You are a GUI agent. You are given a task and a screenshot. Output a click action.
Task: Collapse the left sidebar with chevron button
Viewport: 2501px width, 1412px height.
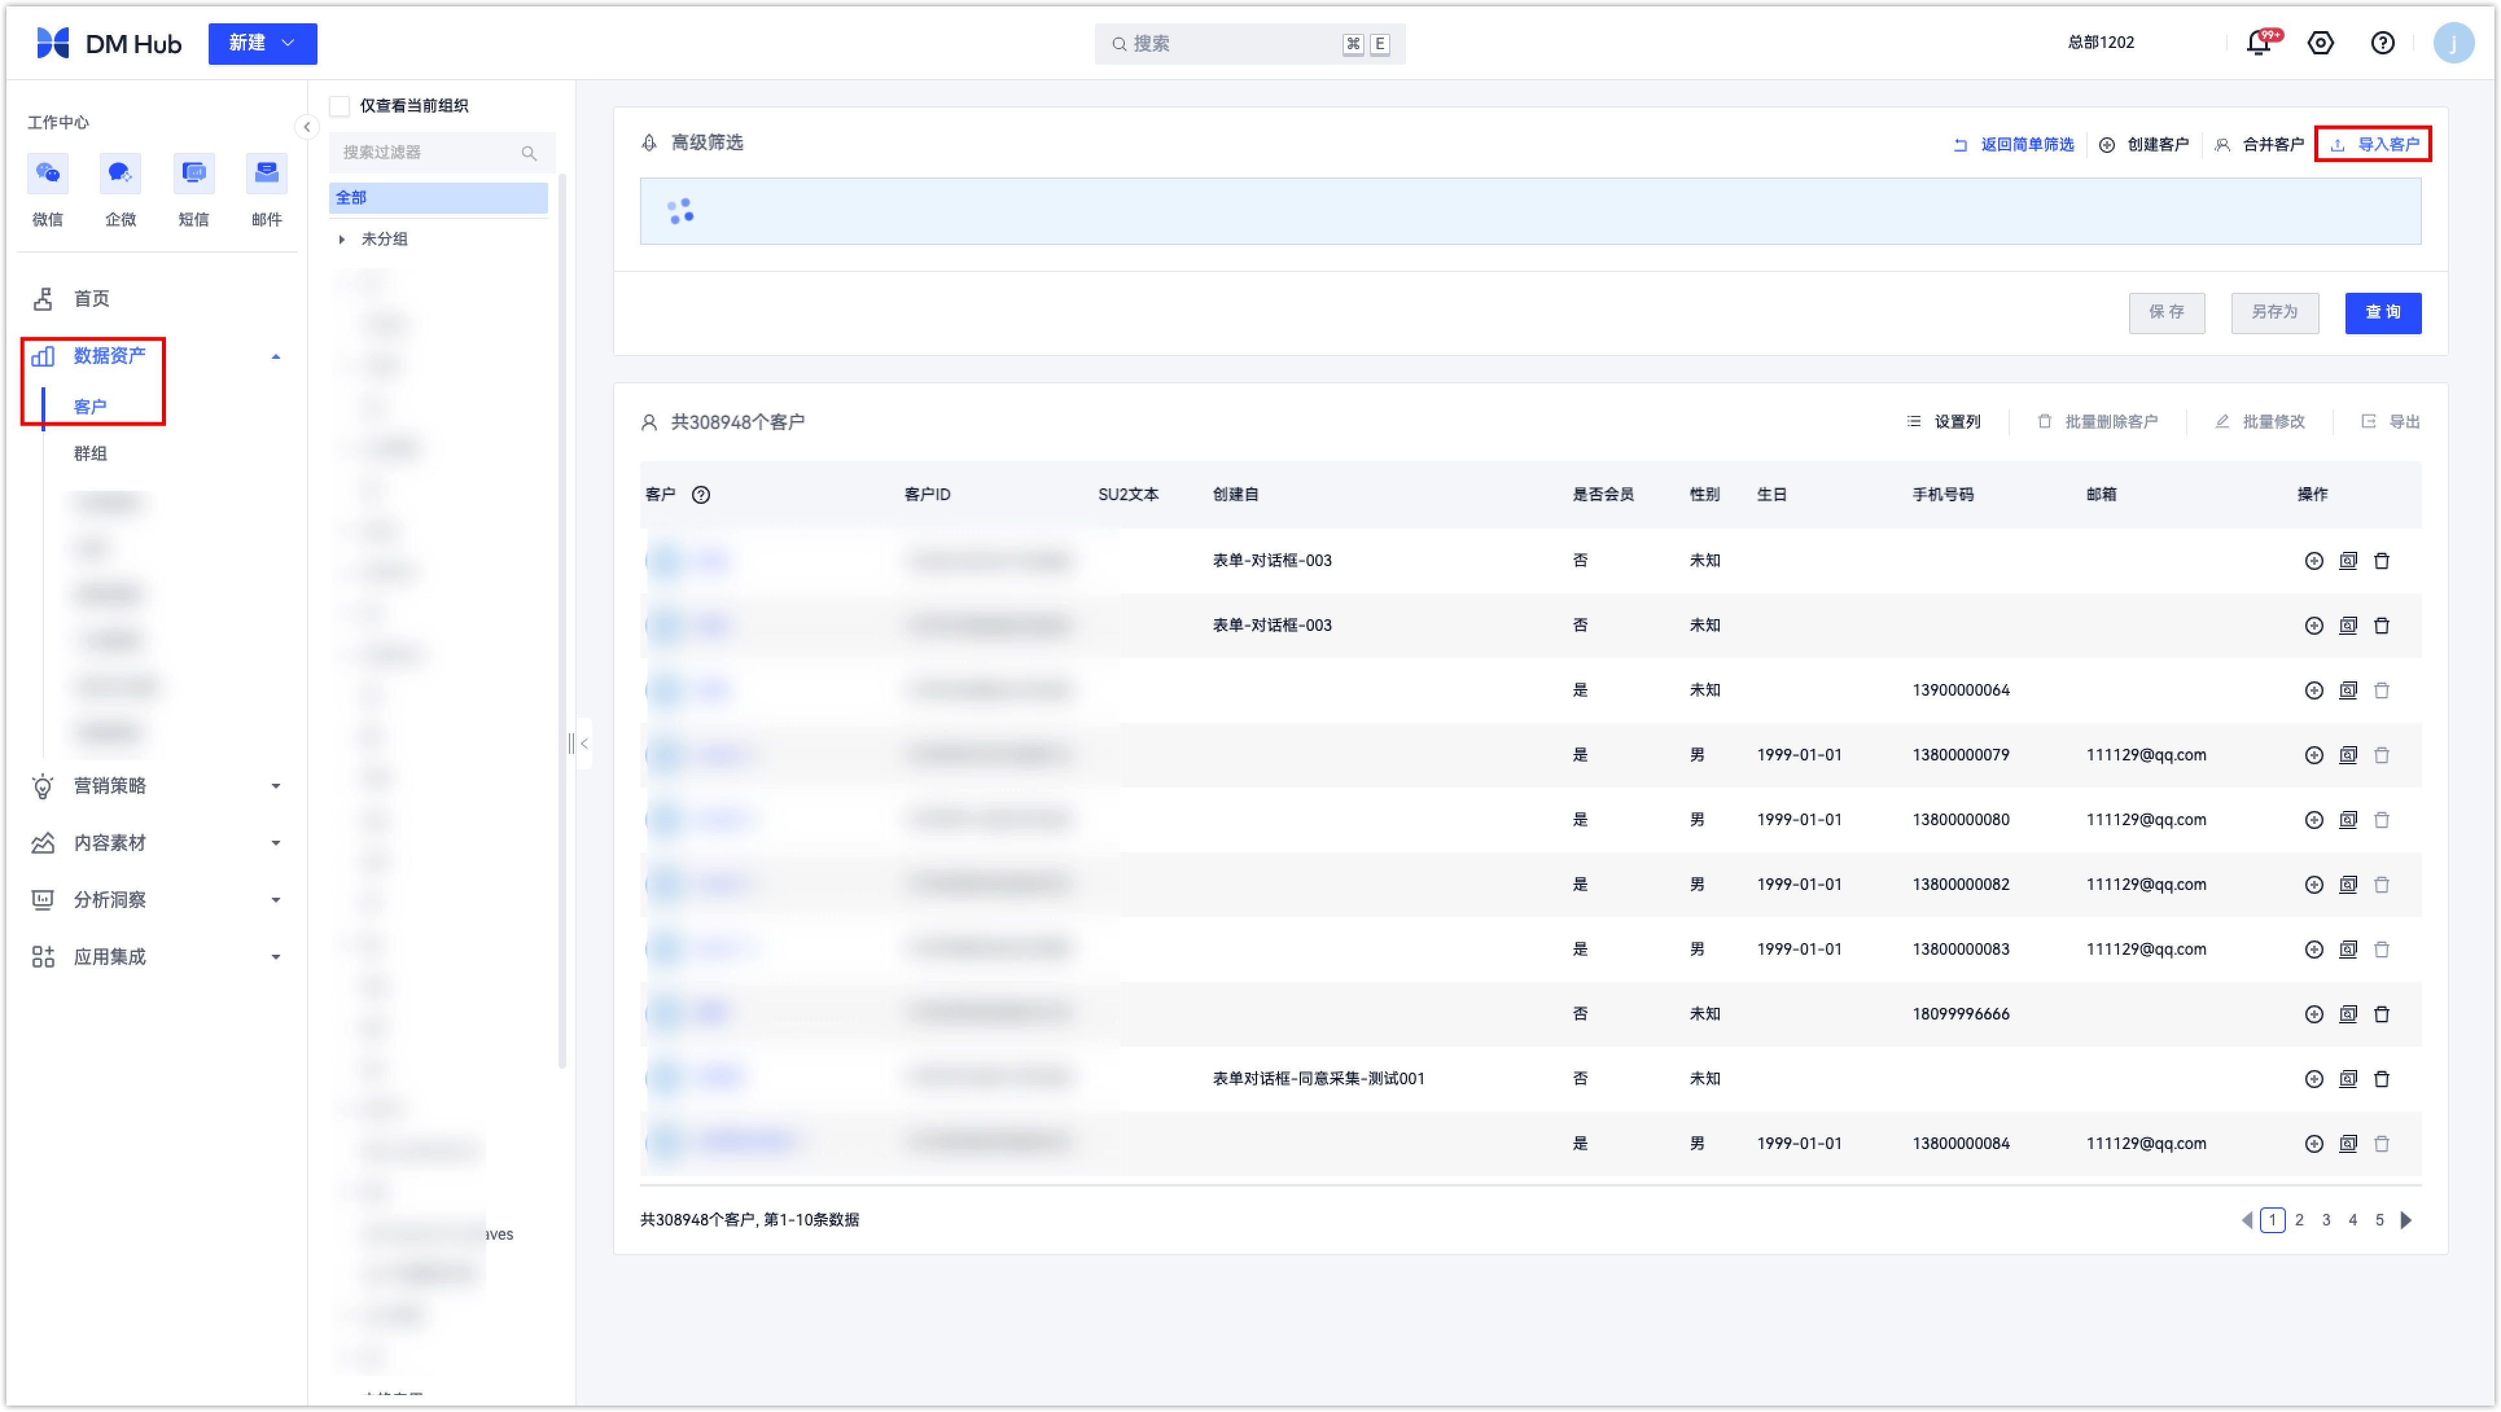coord(307,127)
